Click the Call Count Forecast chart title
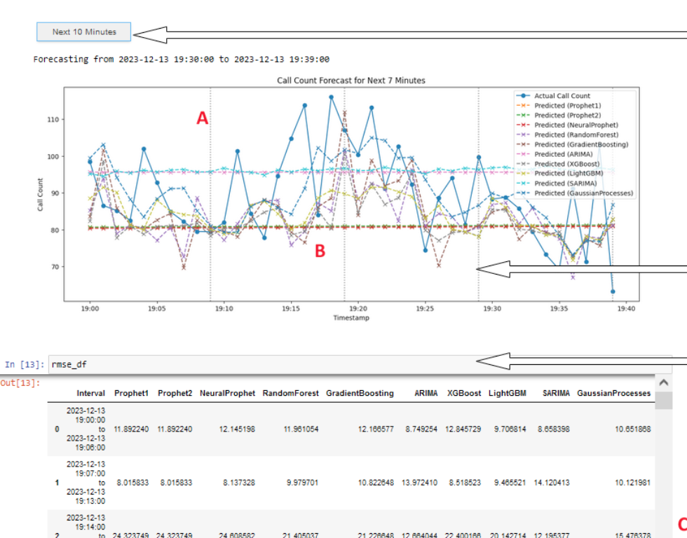687x538 pixels. point(351,81)
